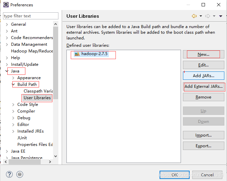Select Properties Files Editor item
The image size is (227, 181).
coord(35,145)
